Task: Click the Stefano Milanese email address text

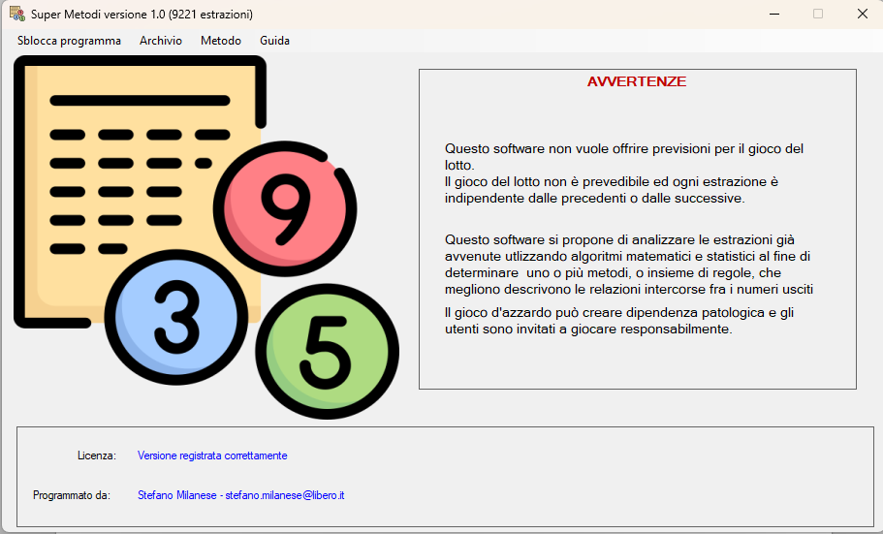Action: pos(285,495)
